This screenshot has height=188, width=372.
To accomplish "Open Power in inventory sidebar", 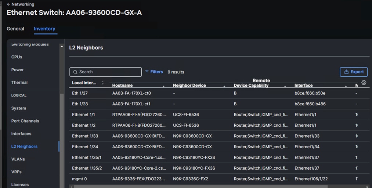I will click(x=17, y=70).
